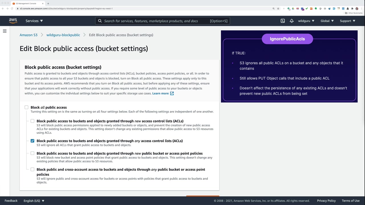Click the green checkmark extension icon
365x205 pixels.
(307, 9)
